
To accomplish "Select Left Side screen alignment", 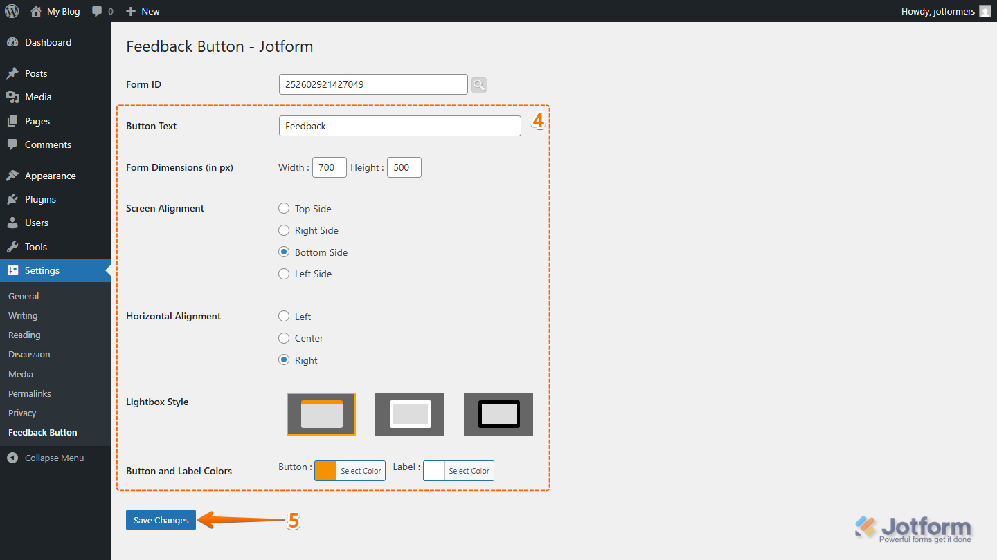I will 284,274.
